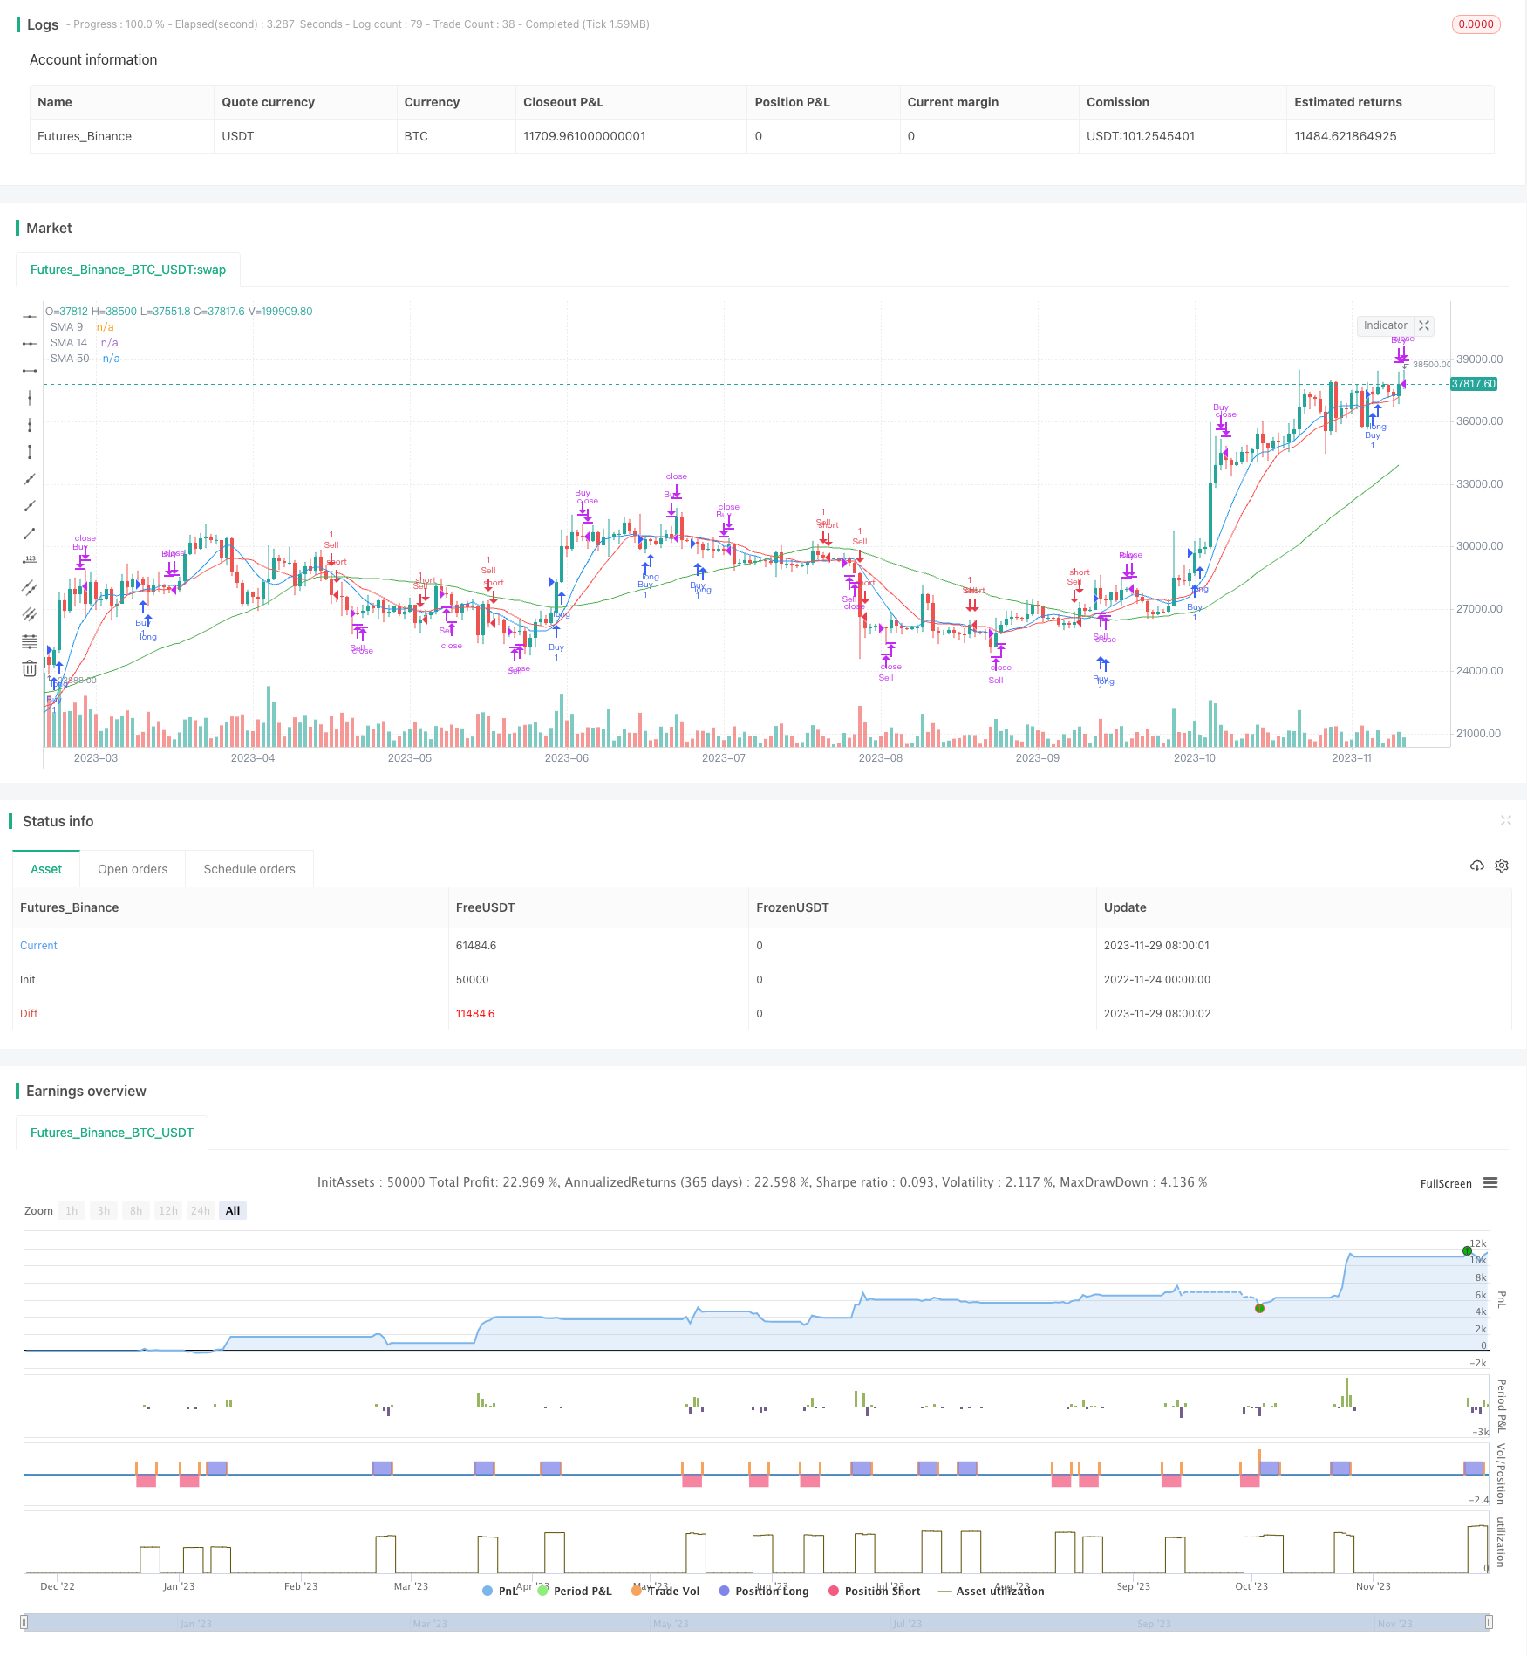This screenshot has width=1527, height=1657.
Task: Select the Futures_Binance_BTC_USDT earnings tab
Action: (x=112, y=1133)
